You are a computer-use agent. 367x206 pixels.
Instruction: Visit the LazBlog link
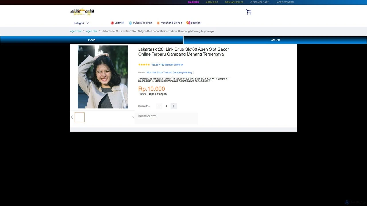tap(196, 23)
